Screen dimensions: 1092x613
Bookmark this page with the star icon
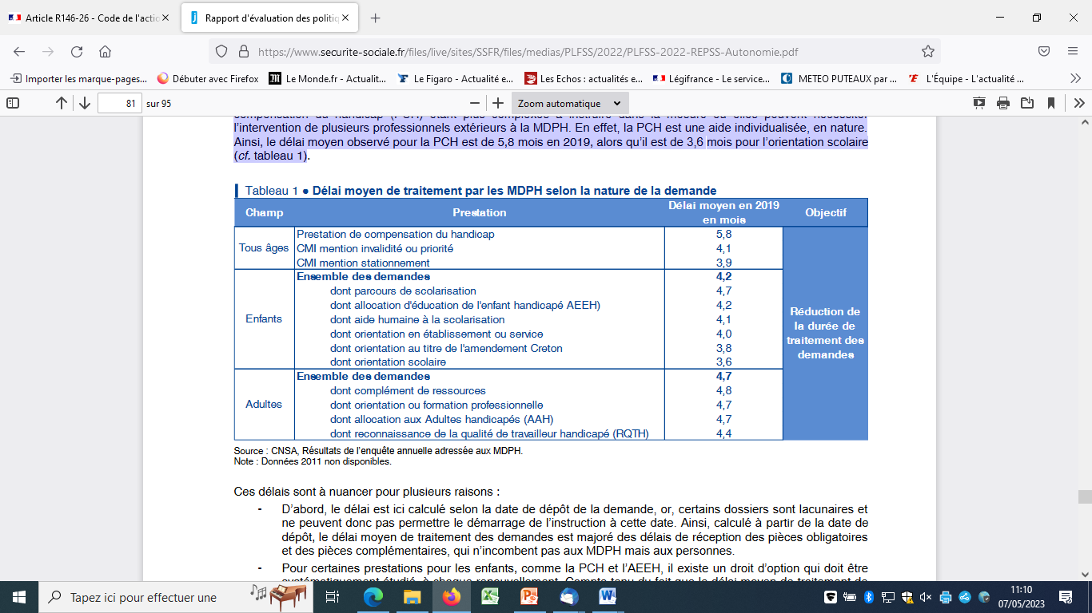(x=927, y=52)
